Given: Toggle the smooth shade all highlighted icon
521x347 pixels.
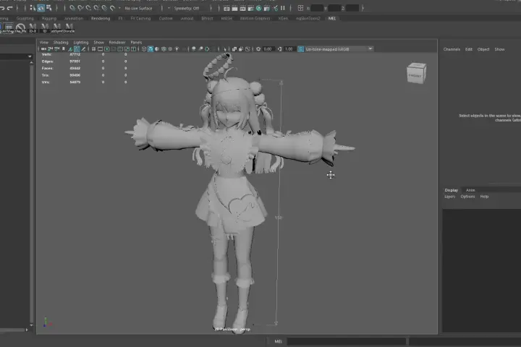Looking at the screenshot, I should click(x=151, y=49).
